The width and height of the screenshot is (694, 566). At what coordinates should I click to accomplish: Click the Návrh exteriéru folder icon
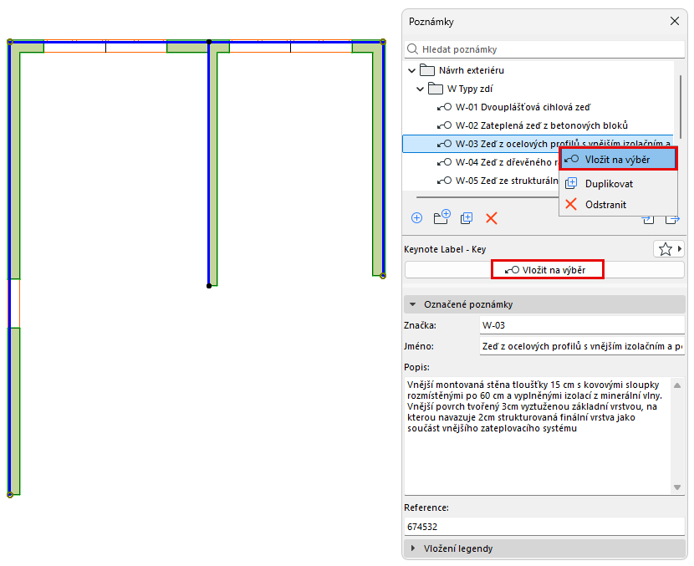coord(427,70)
